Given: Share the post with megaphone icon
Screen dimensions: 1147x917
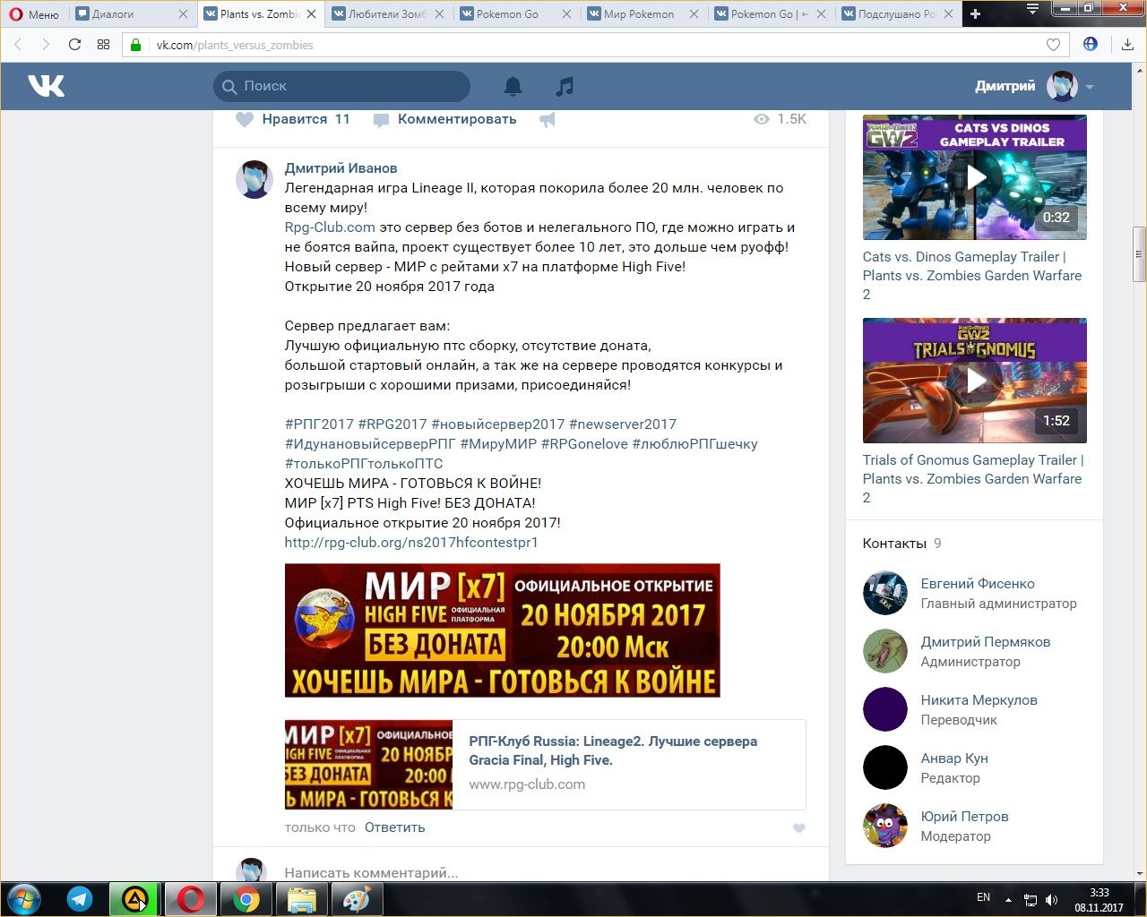Looking at the screenshot, I should [547, 119].
